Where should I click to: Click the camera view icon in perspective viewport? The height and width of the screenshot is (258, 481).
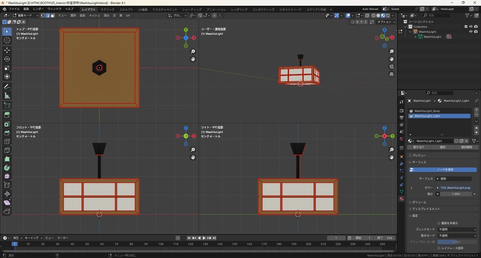point(392,67)
